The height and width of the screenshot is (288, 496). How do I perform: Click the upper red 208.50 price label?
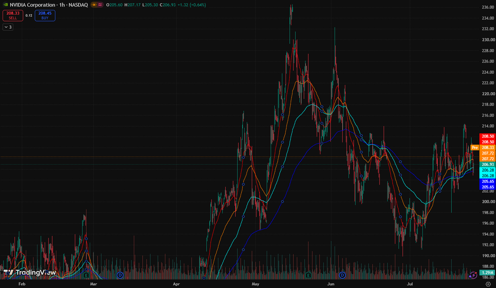coord(487,136)
